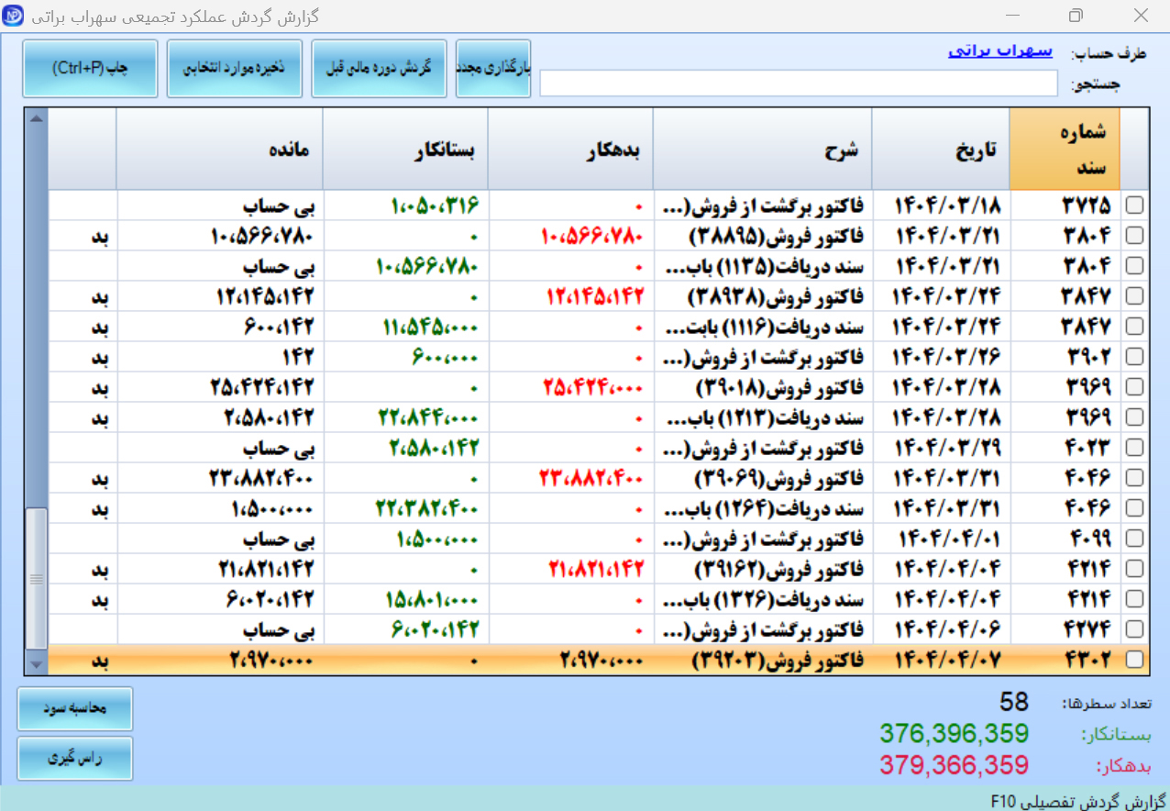Image resolution: width=1170 pixels, height=811 pixels.
Task: Click گردش دوره مالی قبل button
Action: (x=379, y=69)
